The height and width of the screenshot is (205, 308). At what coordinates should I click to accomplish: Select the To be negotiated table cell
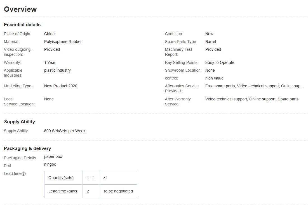[118, 191]
